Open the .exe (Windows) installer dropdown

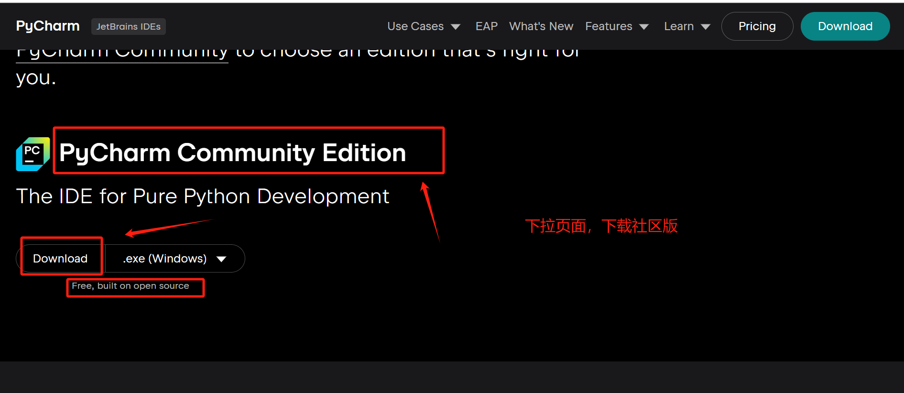tap(174, 259)
